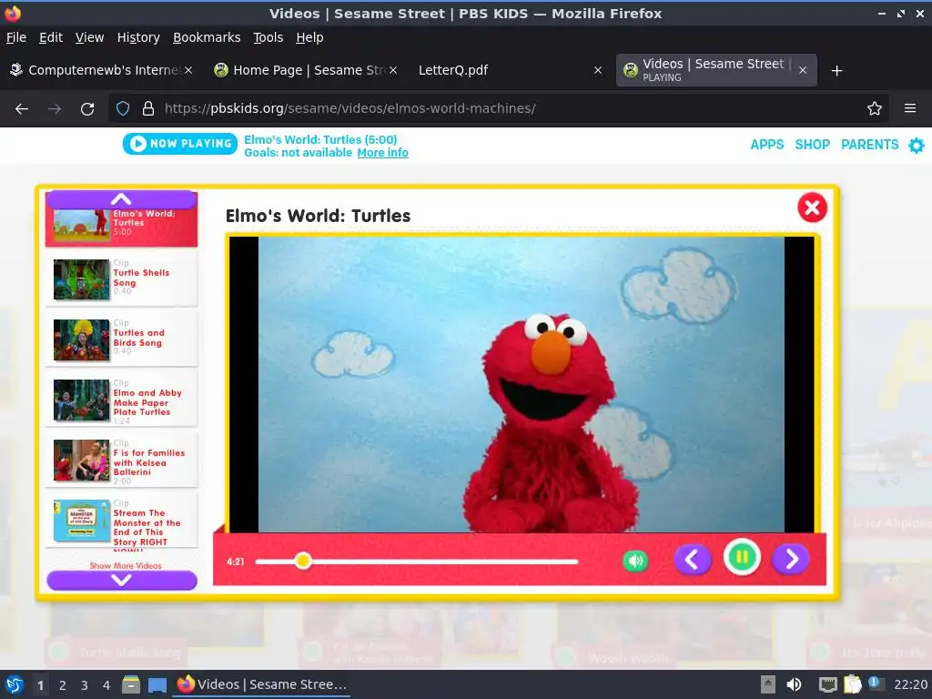The height and width of the screenshot is (699, 932).
Task: Go back with the browser back arrow
Action: click(22, 109)
